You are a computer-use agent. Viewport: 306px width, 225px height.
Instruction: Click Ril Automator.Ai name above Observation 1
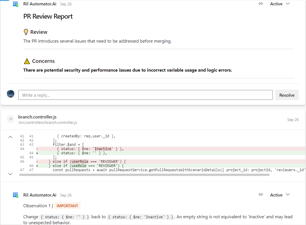coord(40,195)
